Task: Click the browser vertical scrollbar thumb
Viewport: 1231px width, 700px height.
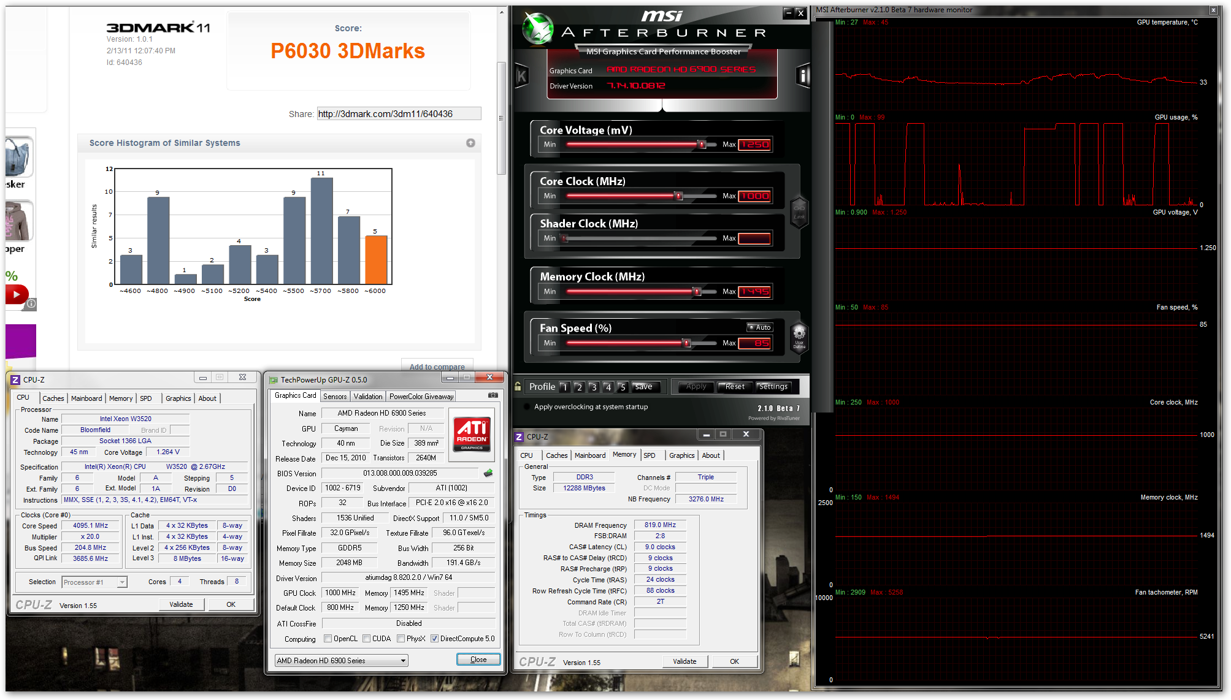Action: coord(501,118)
